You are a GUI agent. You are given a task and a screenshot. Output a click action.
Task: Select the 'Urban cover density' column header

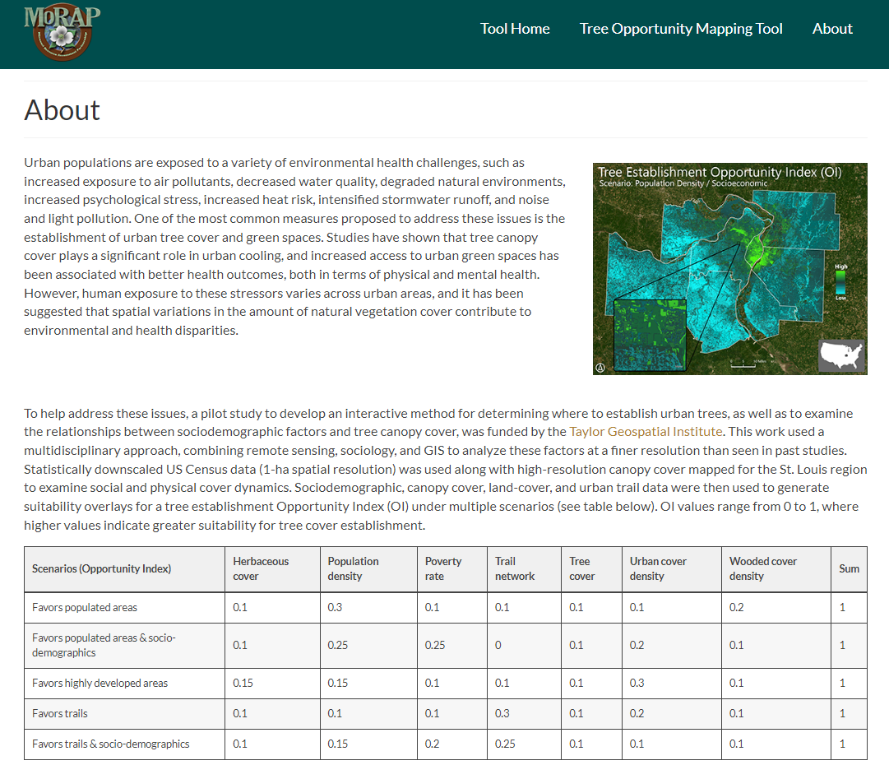click(x=671, y=568)
